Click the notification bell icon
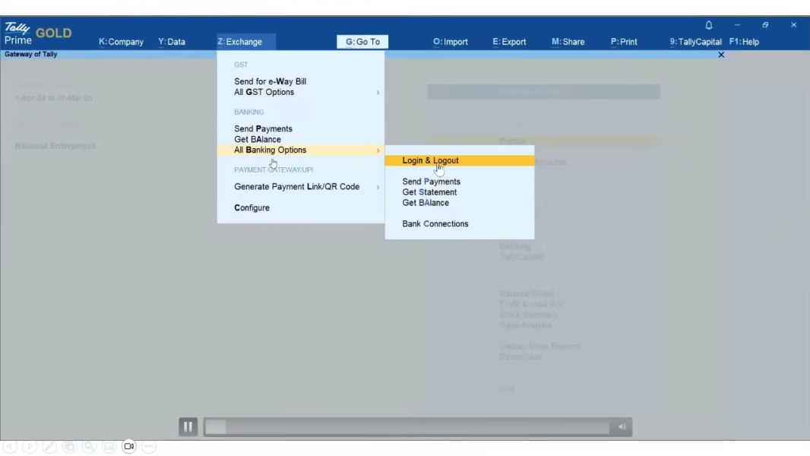810x456 pixels. click(709, 25)
